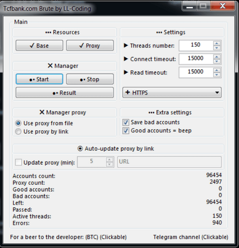
Task: Click the Update proxy minutes field
Action: coord(91,162)
